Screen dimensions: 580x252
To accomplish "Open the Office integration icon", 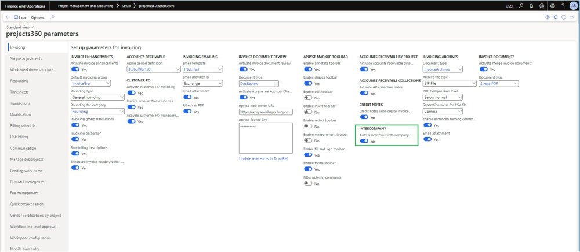I will coord(555,17).
